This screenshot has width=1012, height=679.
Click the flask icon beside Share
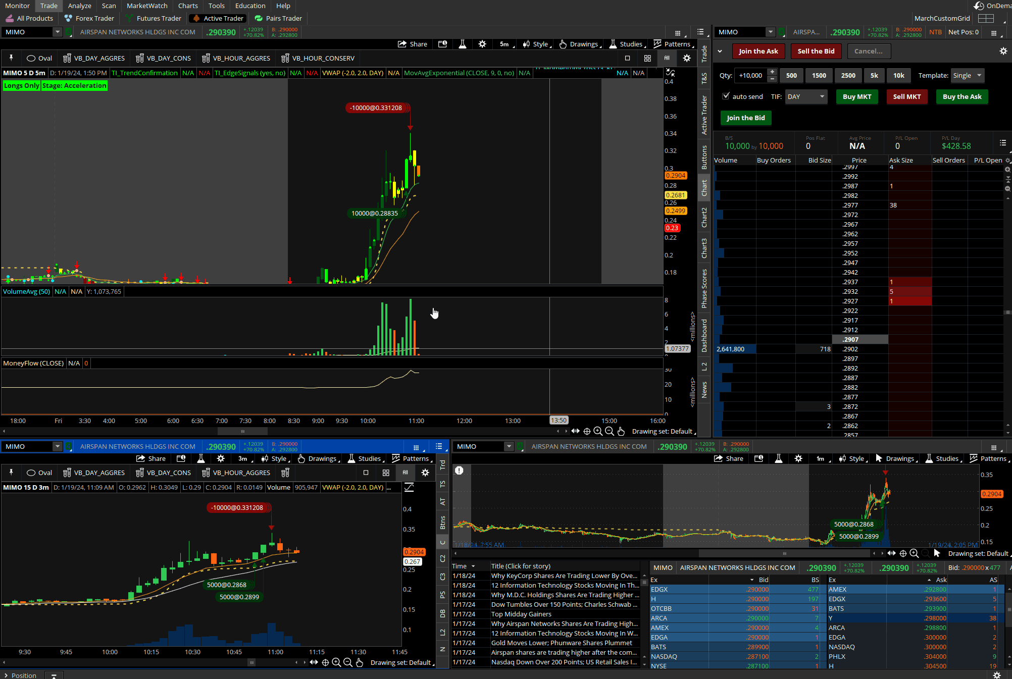(x=462, y=44)
